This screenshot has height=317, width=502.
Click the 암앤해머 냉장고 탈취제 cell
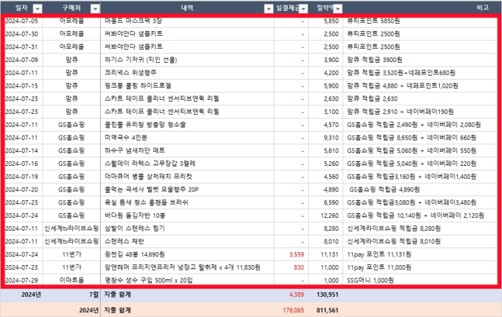[182, 267]
